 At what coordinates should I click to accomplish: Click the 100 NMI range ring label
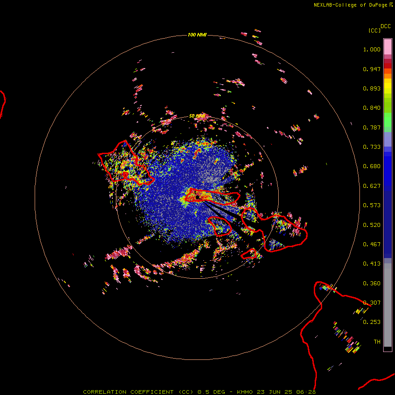197,35
